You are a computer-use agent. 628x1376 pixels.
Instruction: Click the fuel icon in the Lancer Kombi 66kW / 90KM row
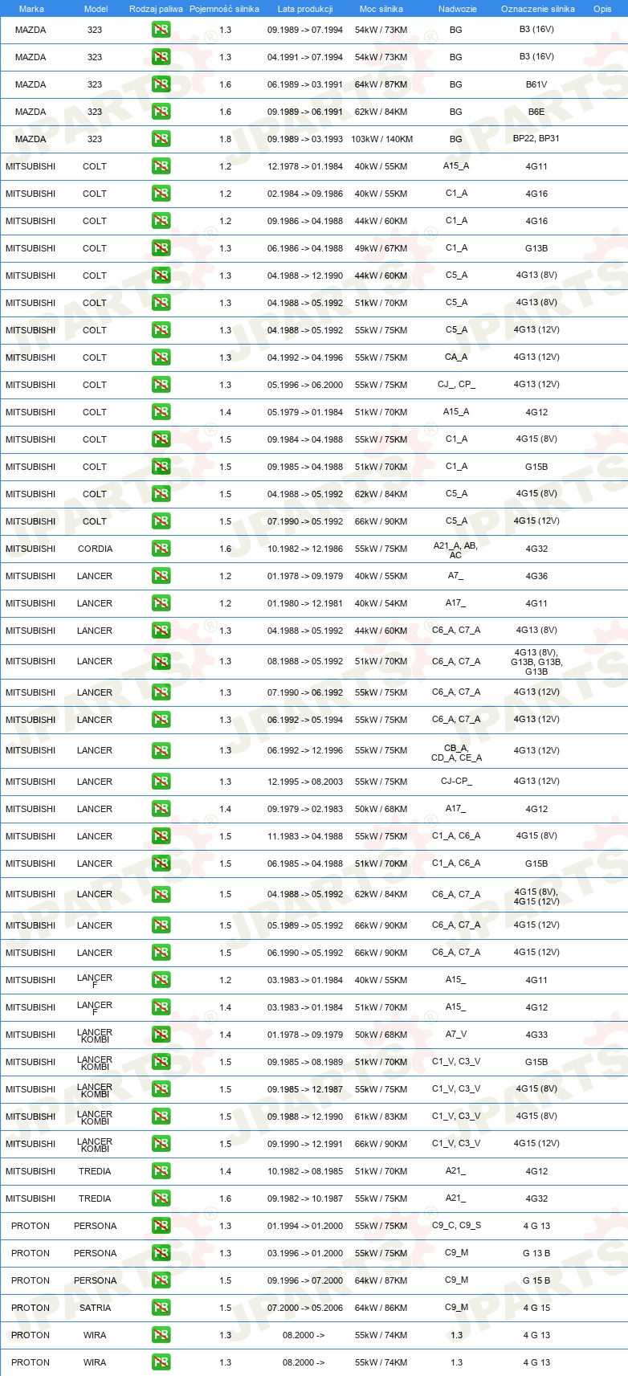point(161,1144)
